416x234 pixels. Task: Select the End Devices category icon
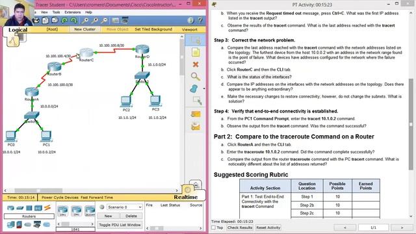[10, 225]
